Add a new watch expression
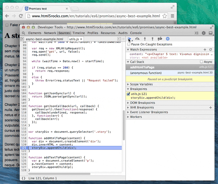 [x=205, y=49]
